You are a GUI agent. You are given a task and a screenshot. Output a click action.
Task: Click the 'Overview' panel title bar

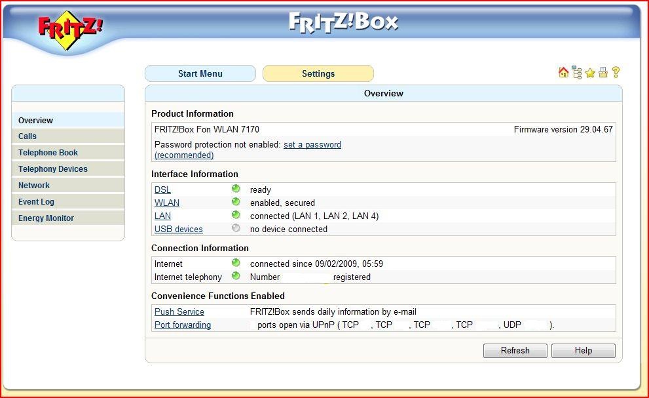point(383,93)
